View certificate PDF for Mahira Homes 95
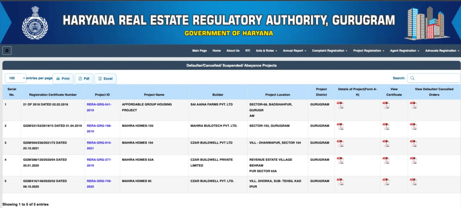Viewport: 461px width, 208px height. 386,181
